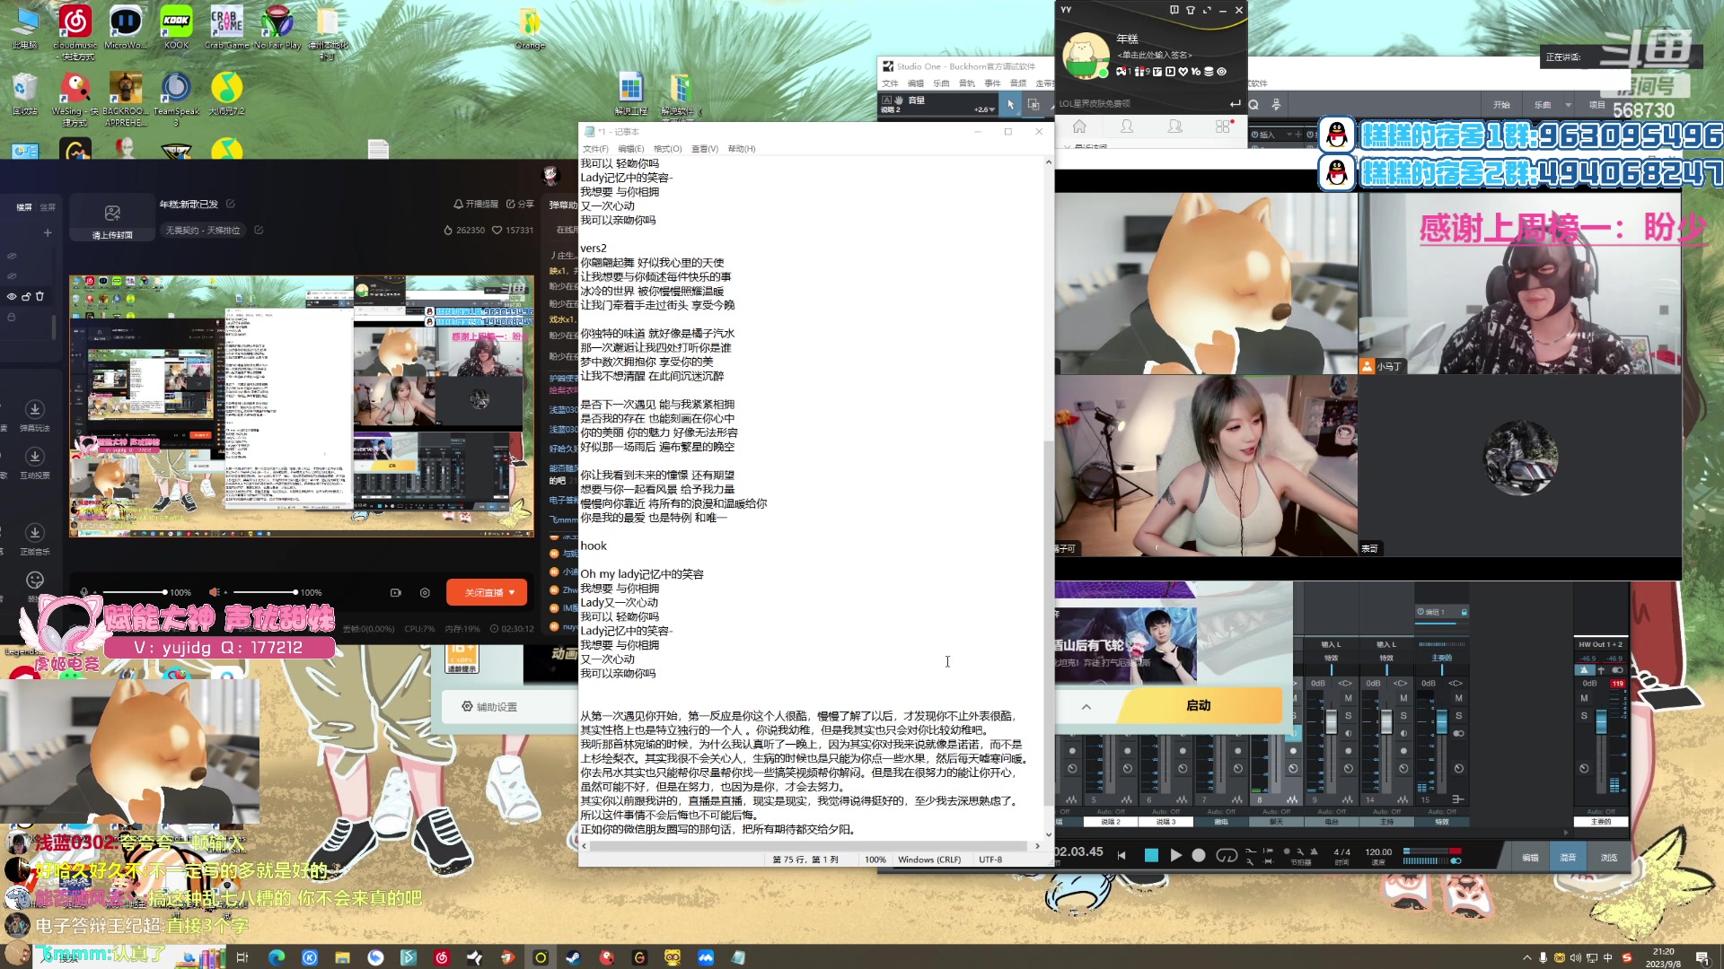Click the main output volume fader
Screen dimensions: 1724x969
point(1601,720)
